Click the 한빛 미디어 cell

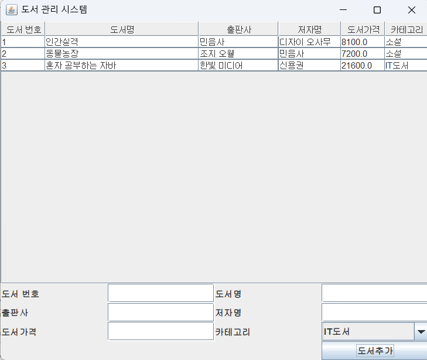click(x=238, y=66)
